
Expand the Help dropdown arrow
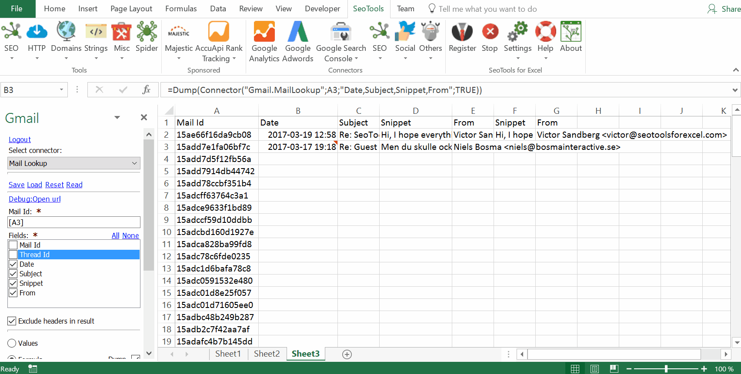[545, 59]
